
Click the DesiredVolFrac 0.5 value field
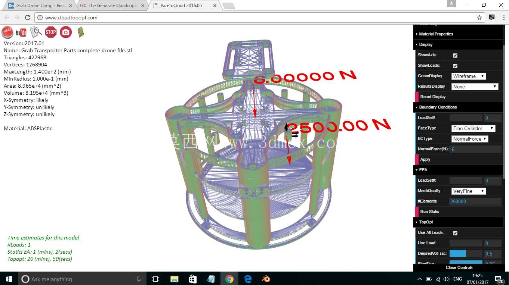coord(493,254)
